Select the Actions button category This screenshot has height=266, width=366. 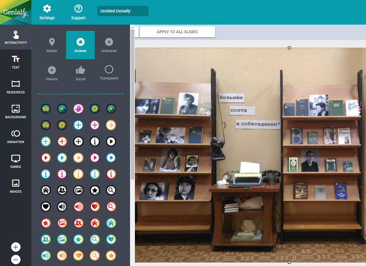coord(81,45)
